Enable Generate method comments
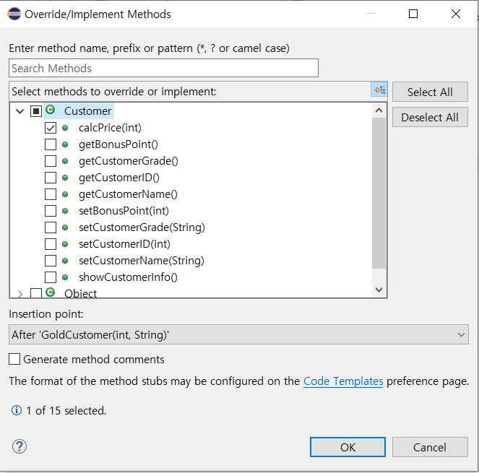The image size is (479, 473). pos(14,359)
